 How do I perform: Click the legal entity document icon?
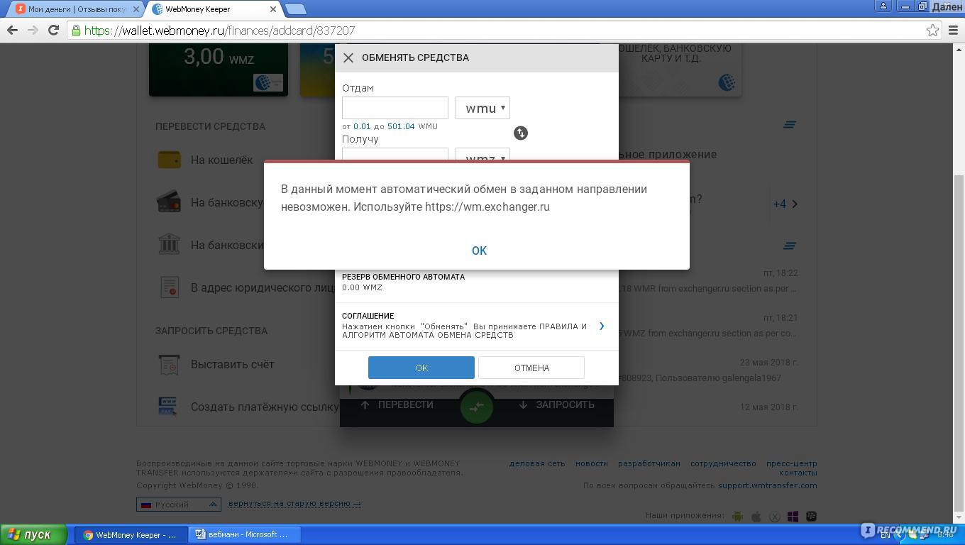[x=169, y=287]
